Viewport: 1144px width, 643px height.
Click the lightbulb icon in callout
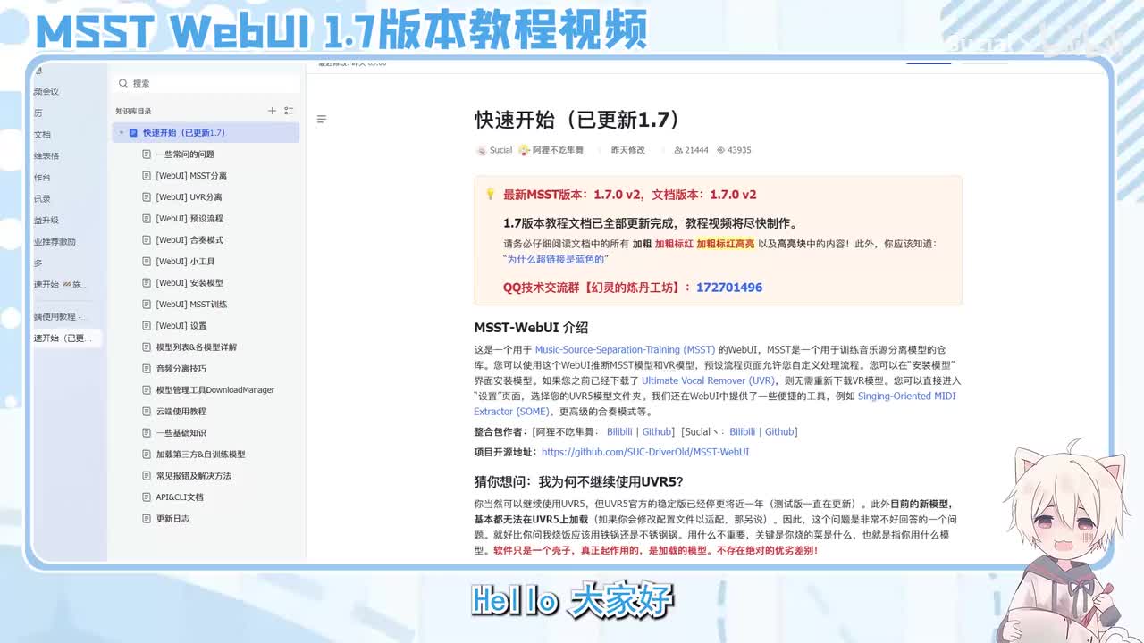click(490, 194)
